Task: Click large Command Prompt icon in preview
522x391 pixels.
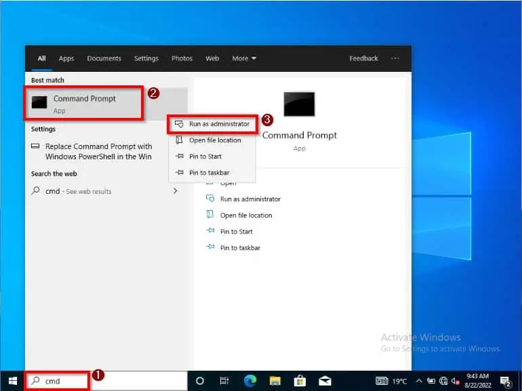Action: point(299,104)
